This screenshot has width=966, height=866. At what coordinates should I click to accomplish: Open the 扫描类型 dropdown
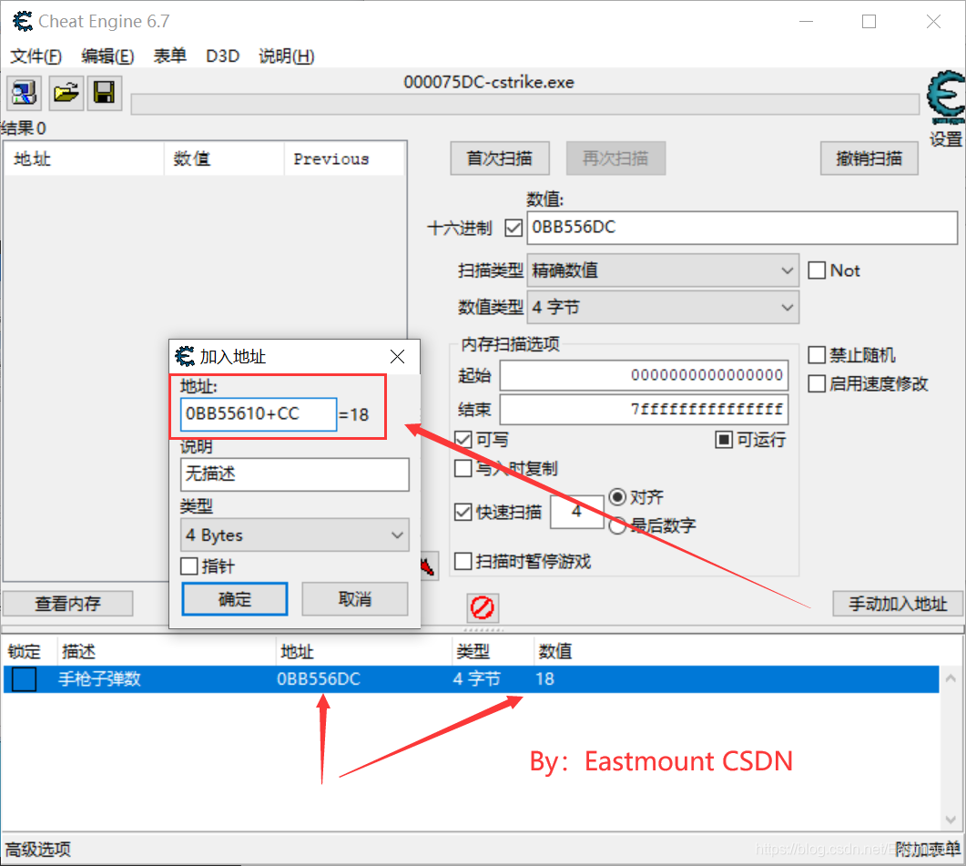pyautogui.click(x=663, y=270)
